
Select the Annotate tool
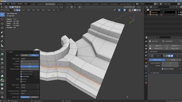point(2,41)
